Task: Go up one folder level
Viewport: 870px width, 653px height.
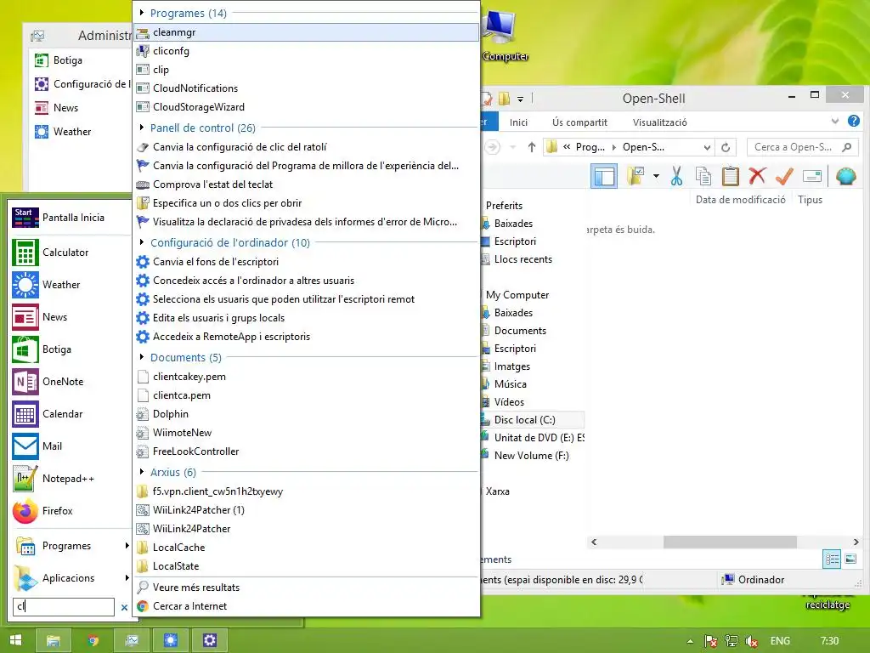Action: (532, 147)
